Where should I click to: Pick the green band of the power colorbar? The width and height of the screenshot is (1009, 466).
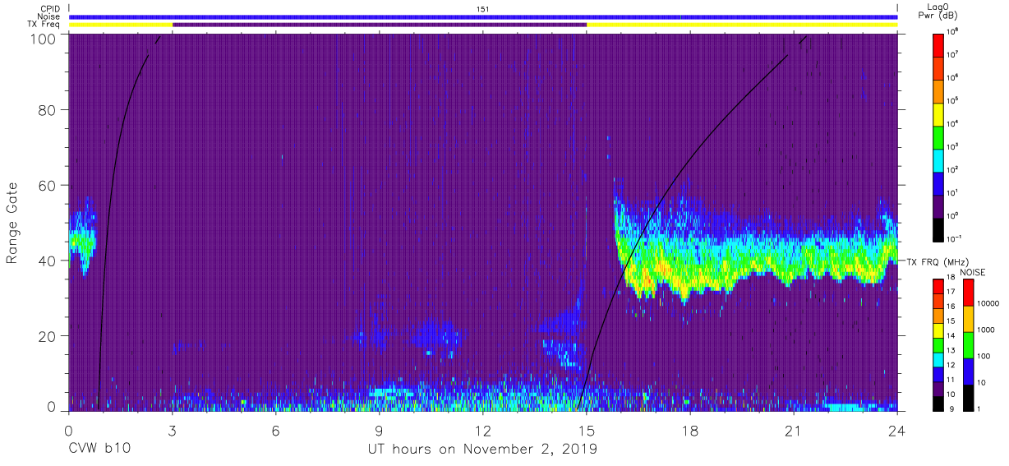[x=938, y=136]
